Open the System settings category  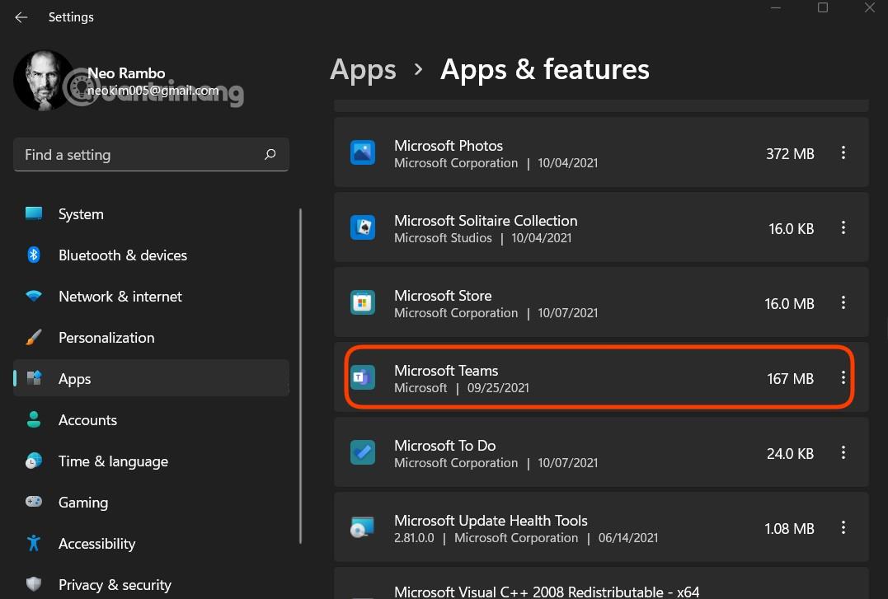click(151, 214)
